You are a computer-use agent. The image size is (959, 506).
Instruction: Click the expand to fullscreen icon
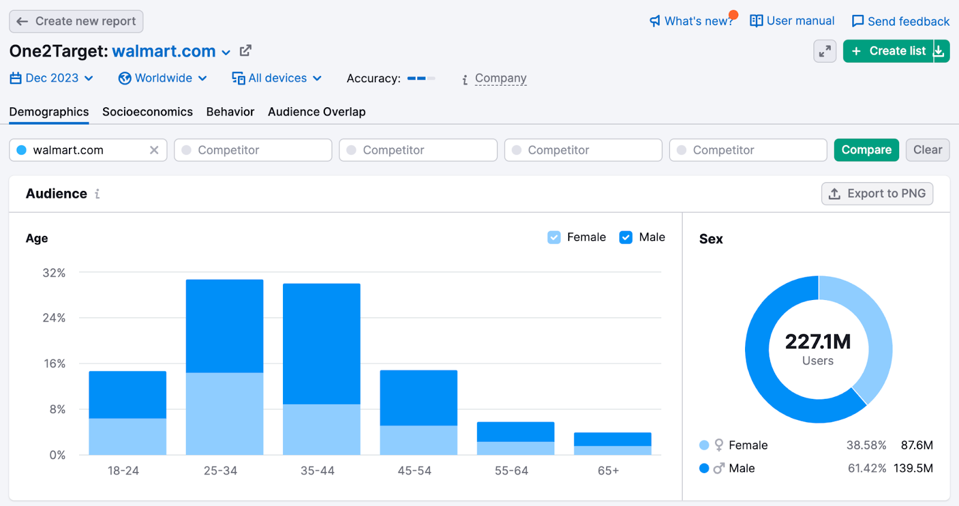pos(825,51)
